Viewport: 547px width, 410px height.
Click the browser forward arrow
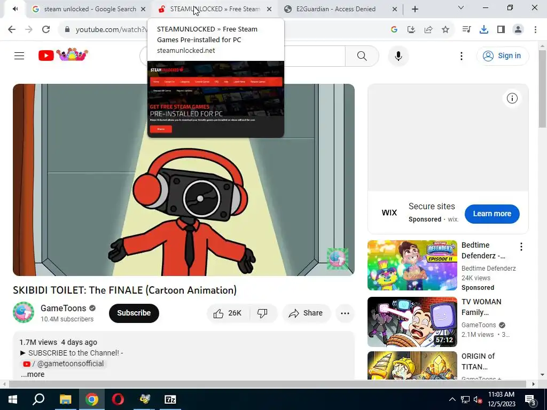point(29,30)
